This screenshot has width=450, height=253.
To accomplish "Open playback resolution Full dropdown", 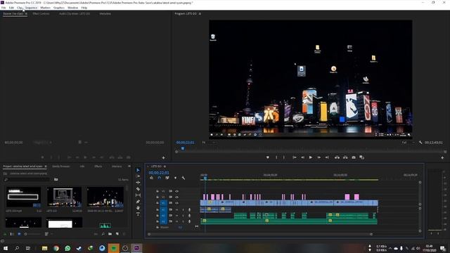I will click(408, 142).
